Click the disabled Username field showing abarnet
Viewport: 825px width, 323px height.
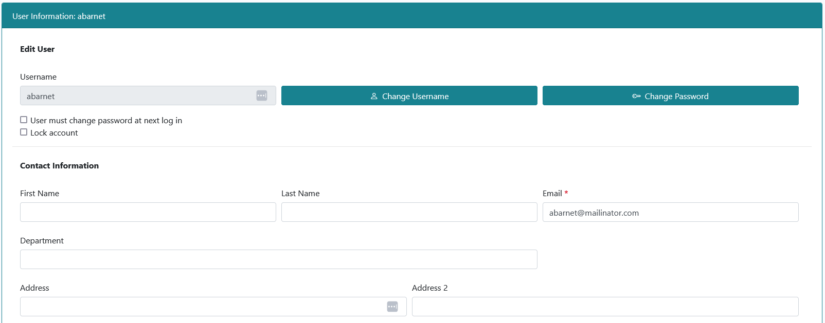coord(148,96)
